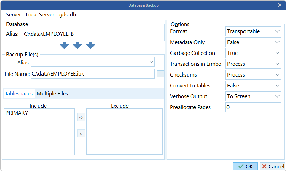The width and height of the screenshot is (287, 172).
Task: Open the Metadata Only dropdown
Action: (253, 42)
